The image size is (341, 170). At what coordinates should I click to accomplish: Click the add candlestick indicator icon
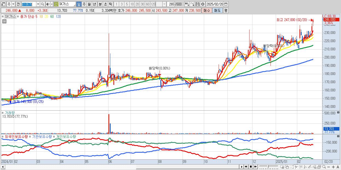point(187,4)
